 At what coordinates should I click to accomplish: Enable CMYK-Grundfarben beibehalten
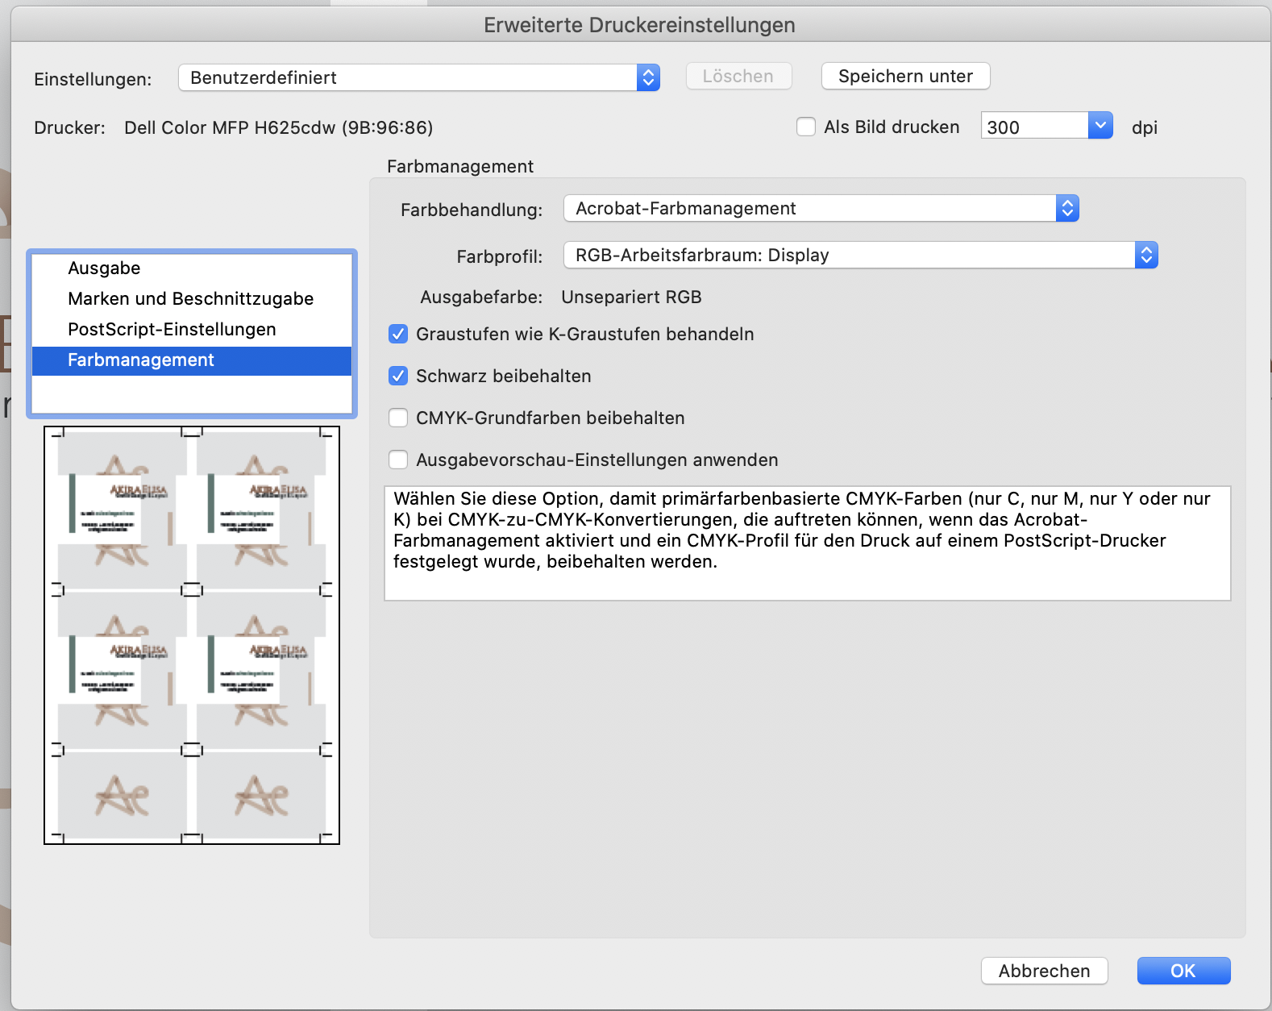[x=398, y=418]
